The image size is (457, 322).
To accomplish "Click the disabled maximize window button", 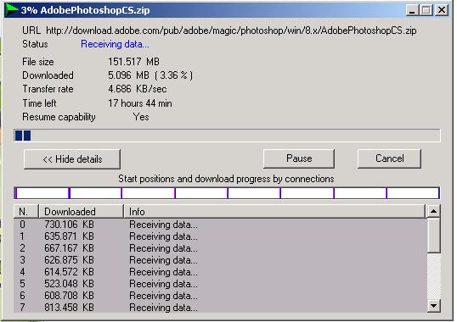I will [x=426, y=10].
